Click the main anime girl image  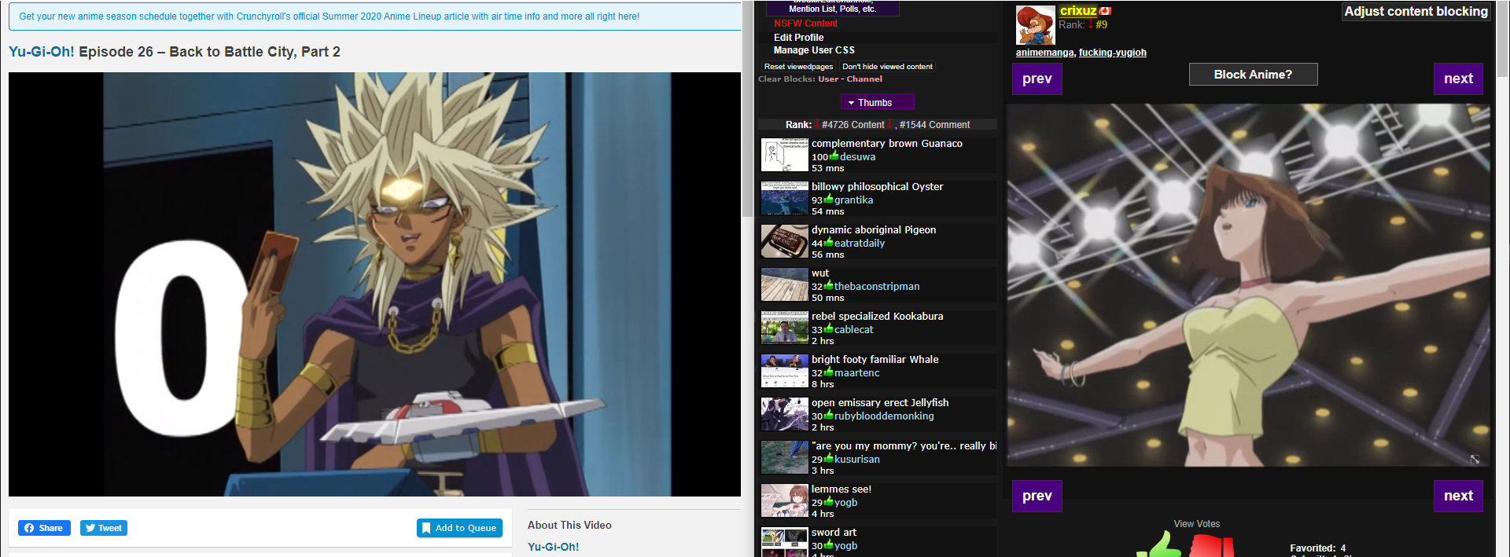pos(1248,285)
